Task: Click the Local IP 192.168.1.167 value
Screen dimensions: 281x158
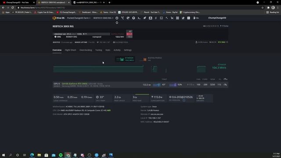Action: click(155, 118)
